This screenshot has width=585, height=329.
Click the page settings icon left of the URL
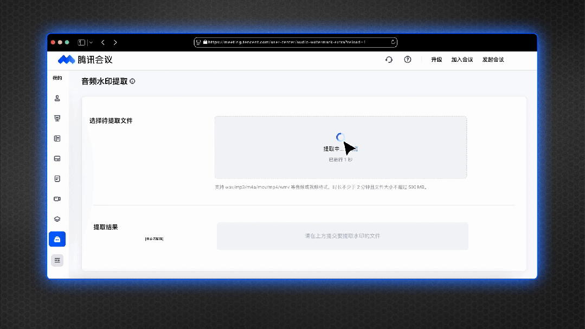tap(198, 42)
